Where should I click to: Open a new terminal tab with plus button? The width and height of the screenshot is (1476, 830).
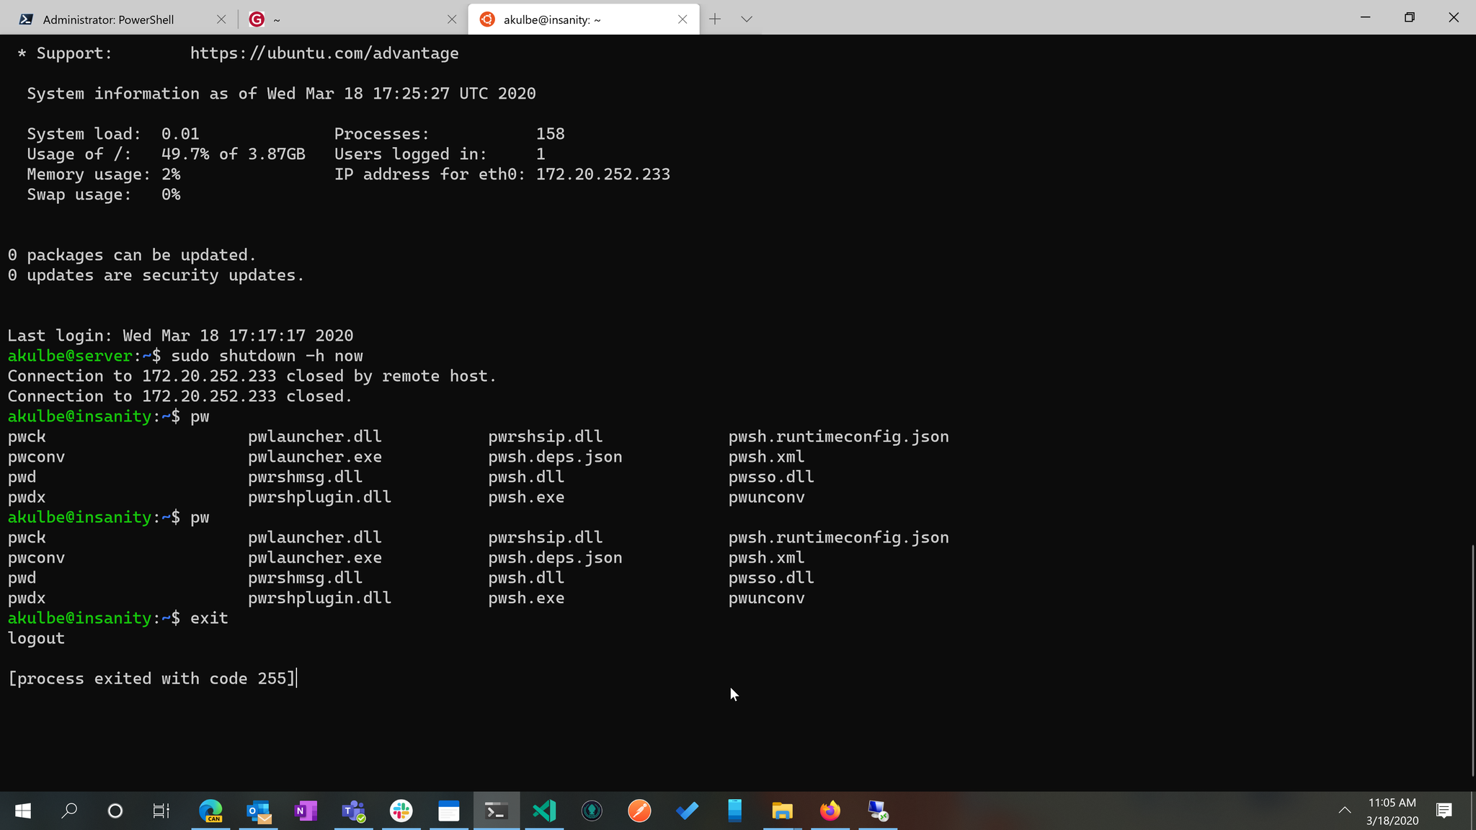(714, 19)
